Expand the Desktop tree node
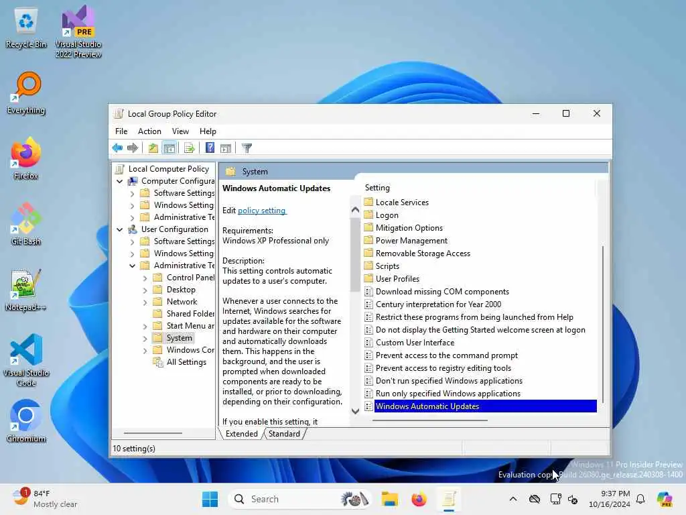Viewport: 686px width, 515px height. [x=145, y=290]
